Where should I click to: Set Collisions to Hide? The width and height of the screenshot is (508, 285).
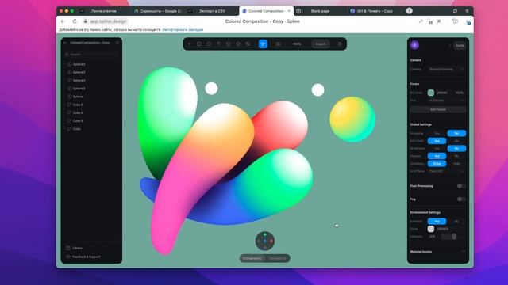point(456,164)
